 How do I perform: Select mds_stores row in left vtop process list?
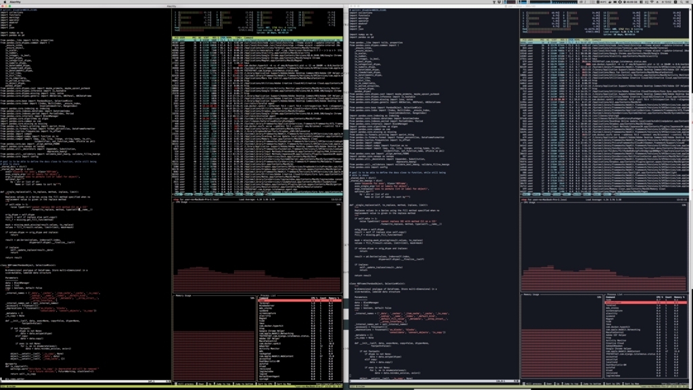point(300,308)
